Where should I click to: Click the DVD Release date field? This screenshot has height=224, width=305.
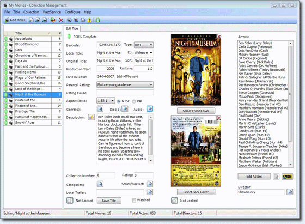click(106, 76)
